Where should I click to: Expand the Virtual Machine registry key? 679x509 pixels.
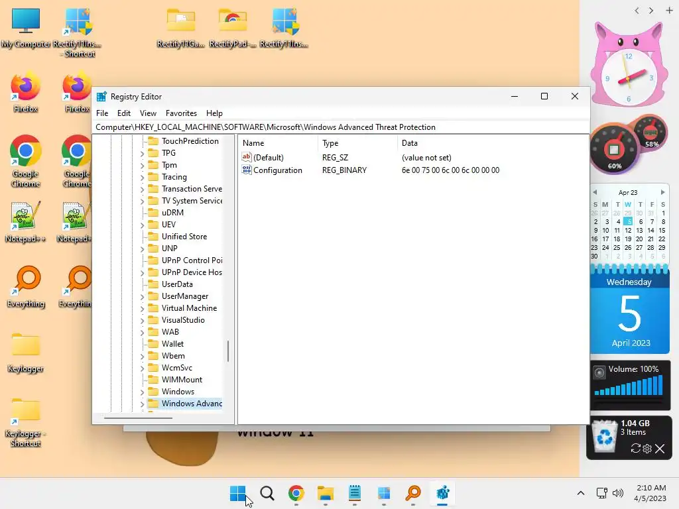[142, 308]
